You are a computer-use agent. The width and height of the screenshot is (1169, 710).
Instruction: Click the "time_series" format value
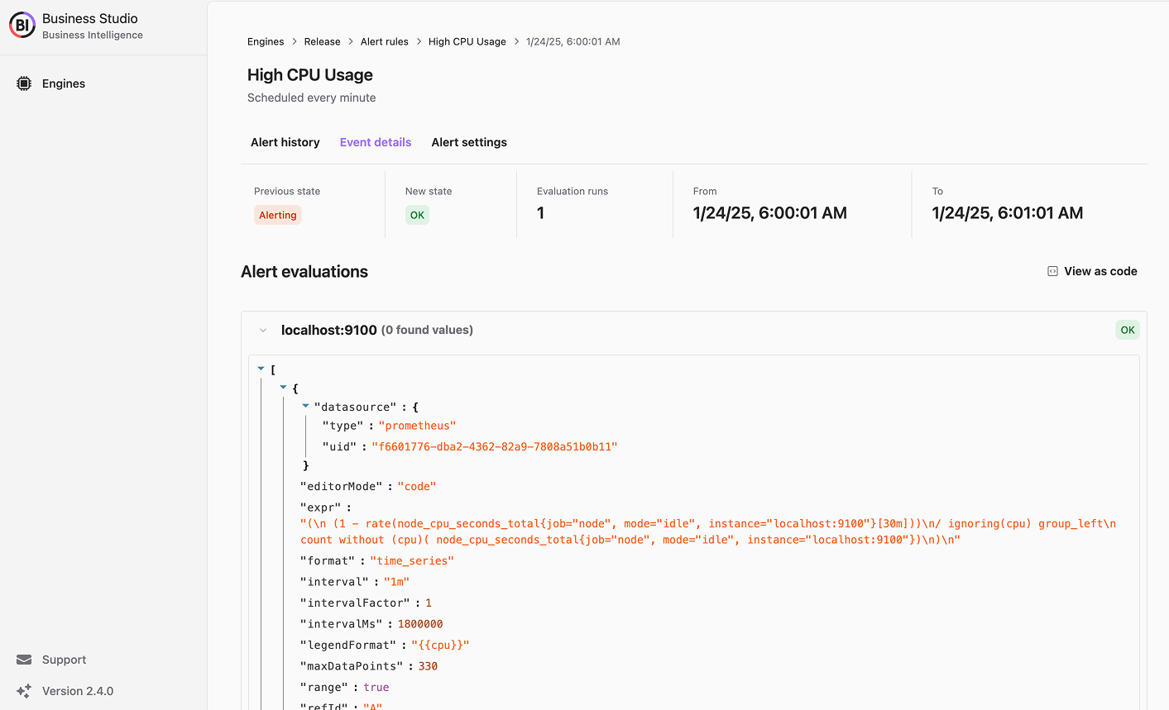(412, 560)
